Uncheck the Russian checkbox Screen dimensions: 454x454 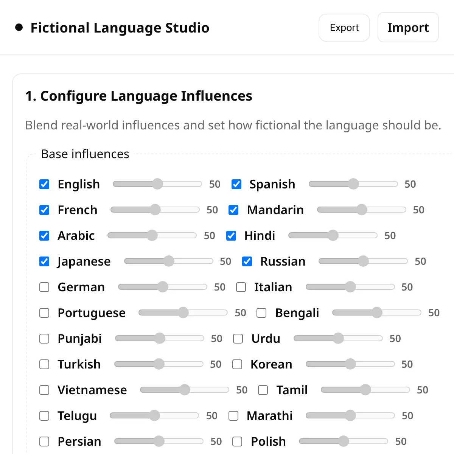tap(247, 261)
